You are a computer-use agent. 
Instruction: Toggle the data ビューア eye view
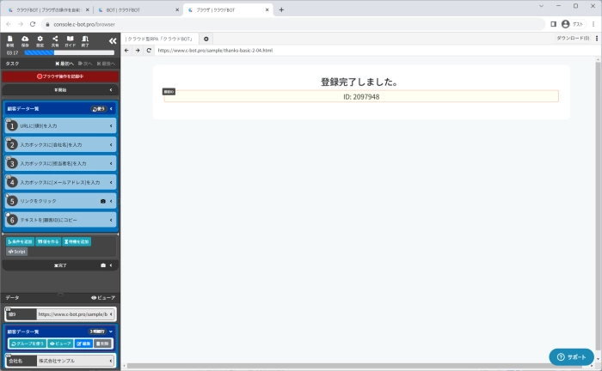tap(103, 297)
